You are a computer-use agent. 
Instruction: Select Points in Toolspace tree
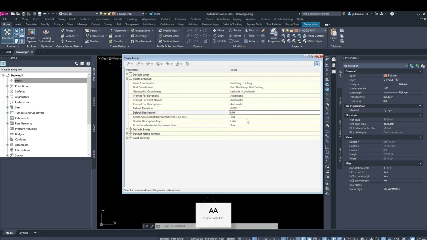tap(19, 81)
